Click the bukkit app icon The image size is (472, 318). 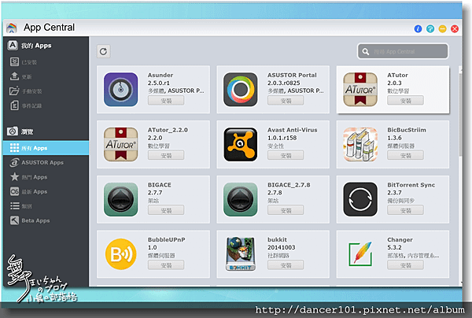click(x=240, y=254)
